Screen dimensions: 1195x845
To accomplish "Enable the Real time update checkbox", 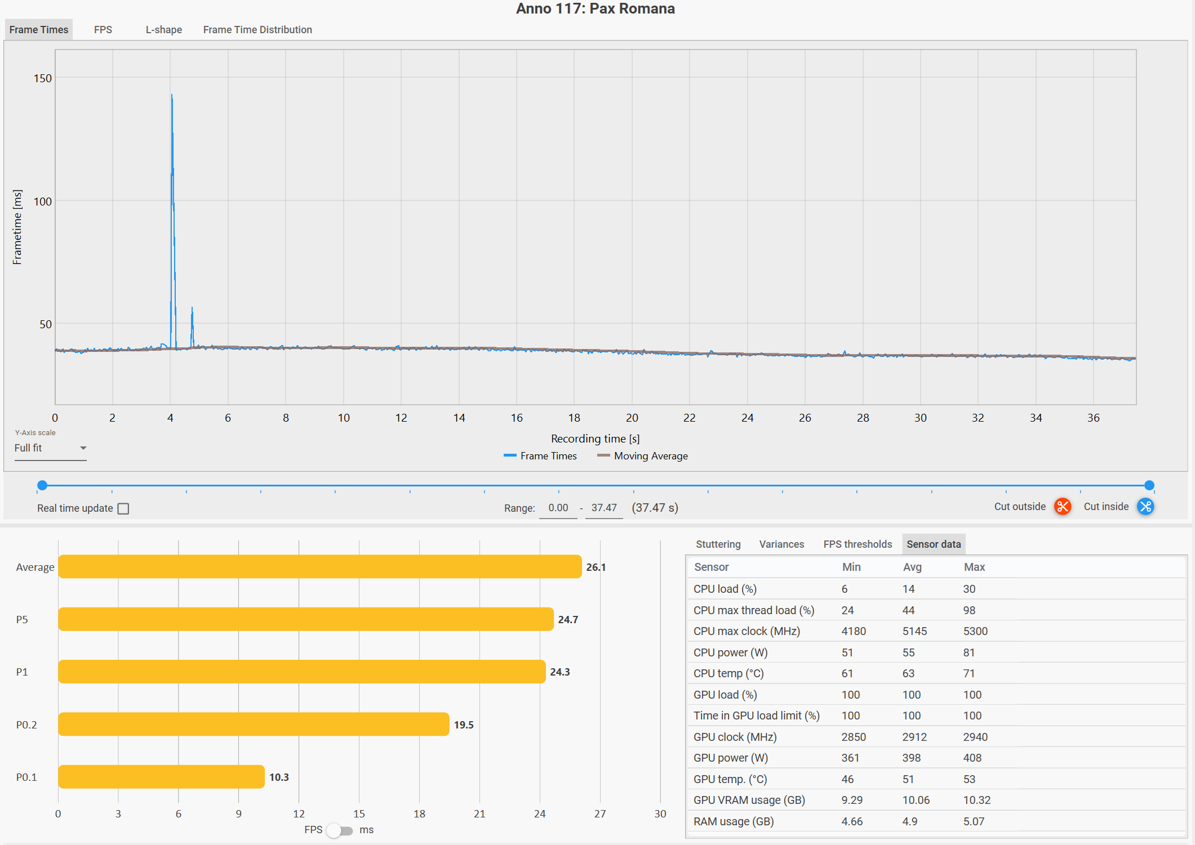I will [123, 508].
